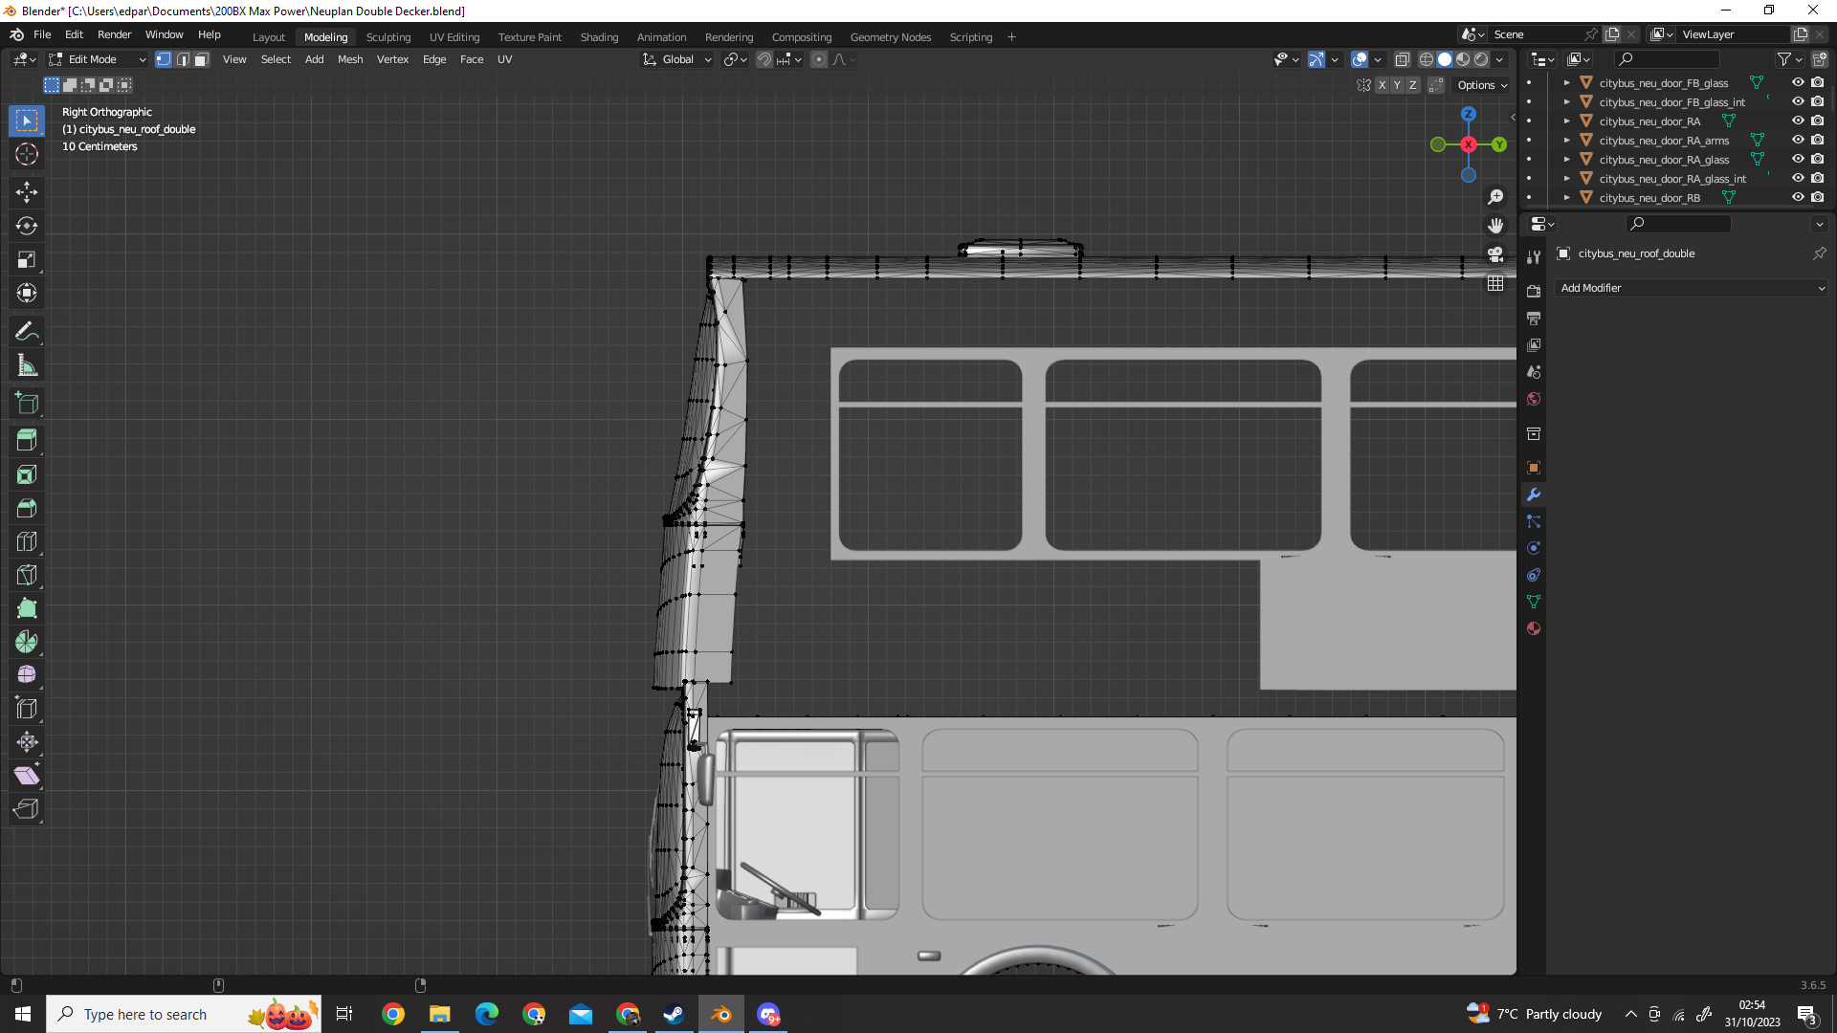This screenshot has width=1837, height=1033.
Task: Open the Material properties tab icon
Action: (1534, 628)
